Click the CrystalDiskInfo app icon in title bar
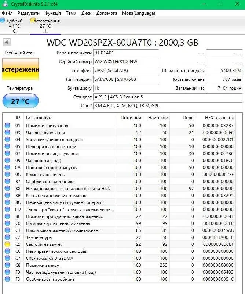This screenshot has height=294, width=245. [x=6, y=4]
